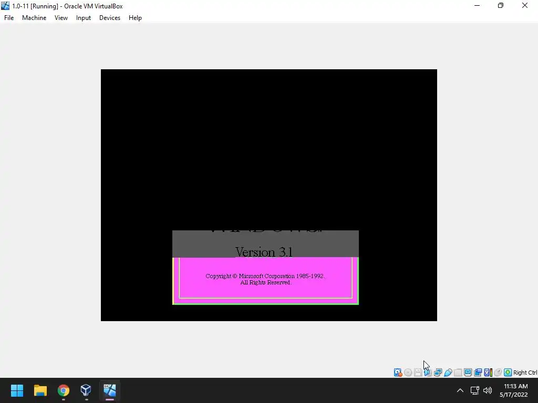Viewport: 538px width, 403px height.
Task: Open the Input menu
Action: pyautogui.click(x=84, y=18)
